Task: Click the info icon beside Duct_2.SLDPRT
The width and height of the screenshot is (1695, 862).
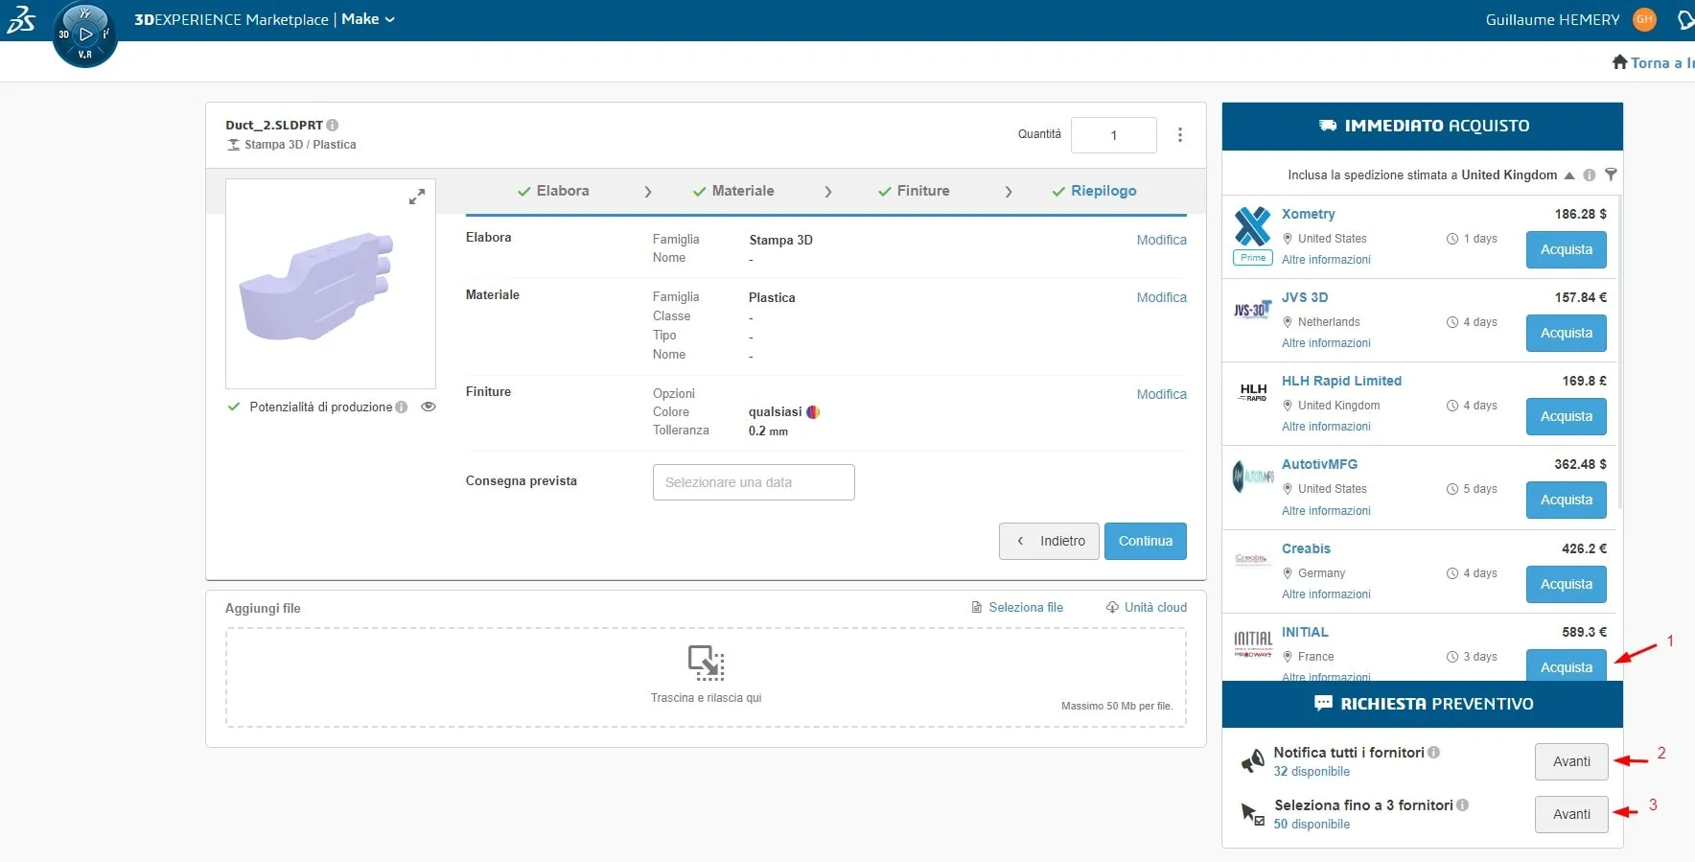Action: pyautogui.click(x=333, y=125)
